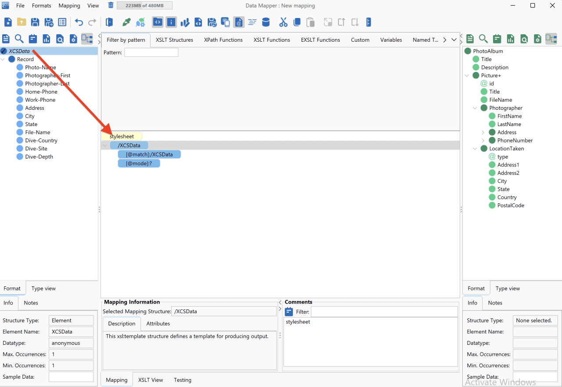
Task: Click the copy icon next to scissors
Action: click(x=297, y=22)
